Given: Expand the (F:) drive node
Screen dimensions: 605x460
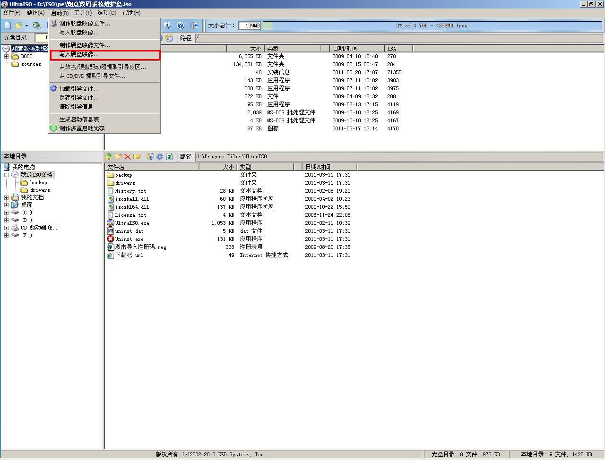Looking at the screenshot, I should [x=7, y=235].
